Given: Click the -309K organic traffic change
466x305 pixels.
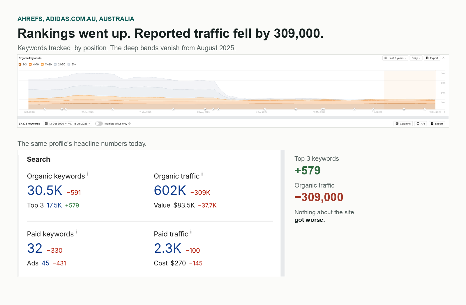Looking at the screenshot, I should [200, 192].
